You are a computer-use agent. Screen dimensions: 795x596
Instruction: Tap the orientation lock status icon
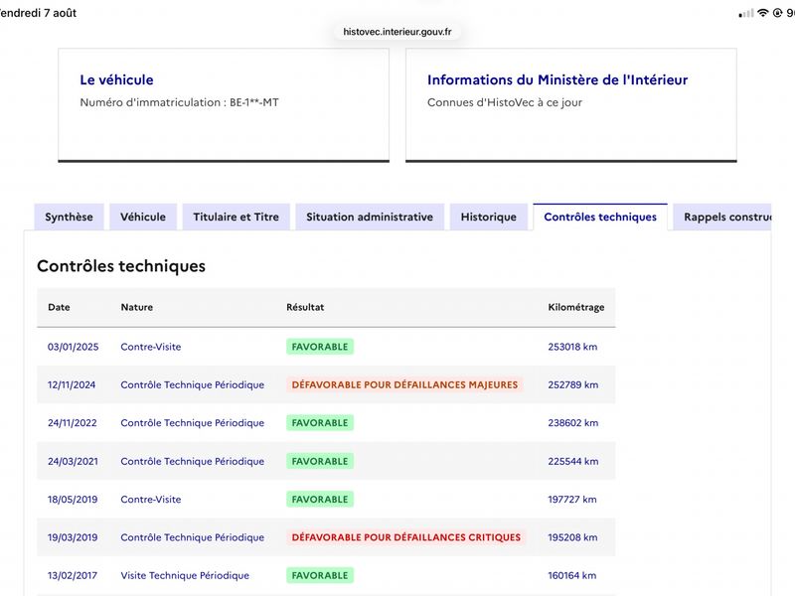777,13
